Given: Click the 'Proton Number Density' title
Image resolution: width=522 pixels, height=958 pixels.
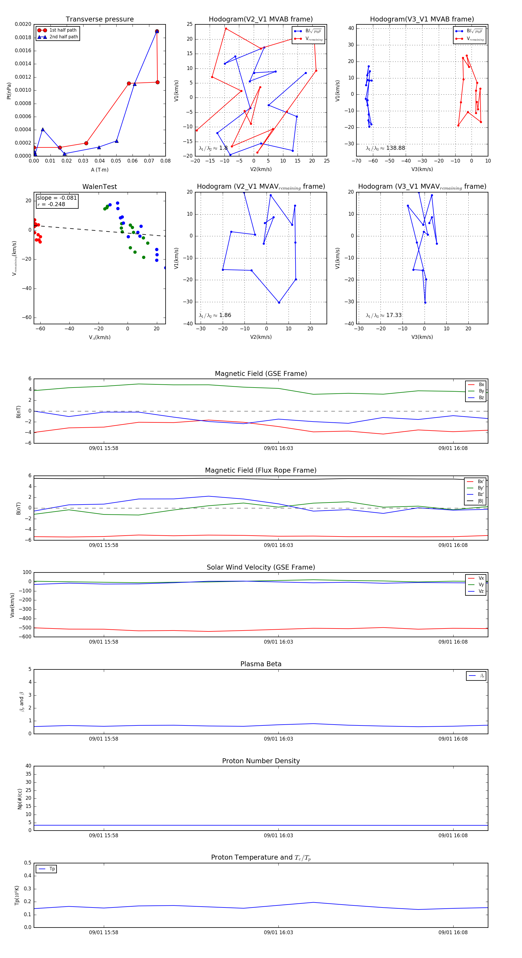Looking at the screenshot, I should (261, 761).
